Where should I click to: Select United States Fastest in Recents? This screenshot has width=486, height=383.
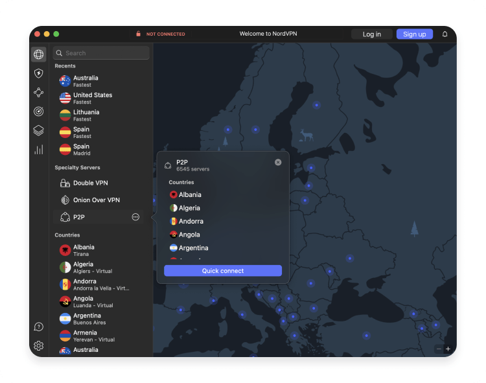point(99,98)
